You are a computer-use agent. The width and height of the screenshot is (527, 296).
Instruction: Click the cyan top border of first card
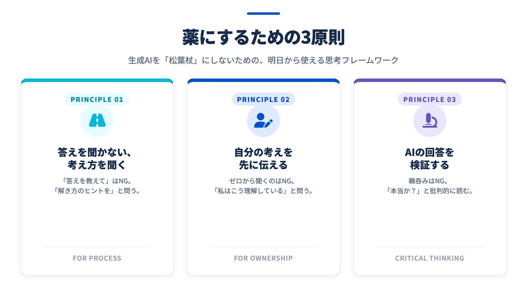[x=97, y=80]
